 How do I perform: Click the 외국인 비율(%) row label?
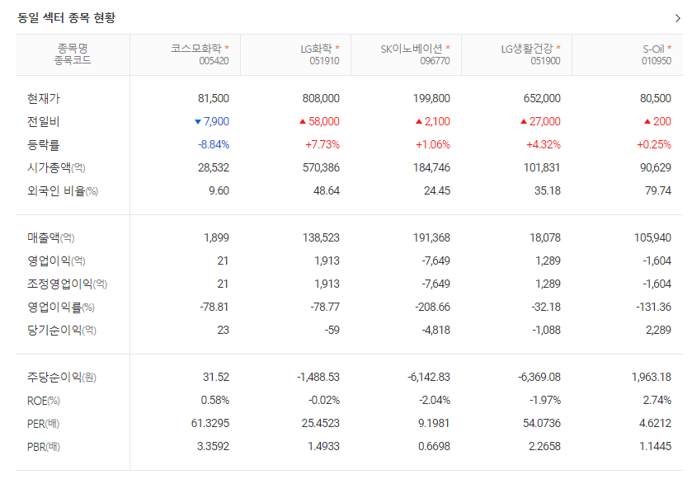coord(62,191)
